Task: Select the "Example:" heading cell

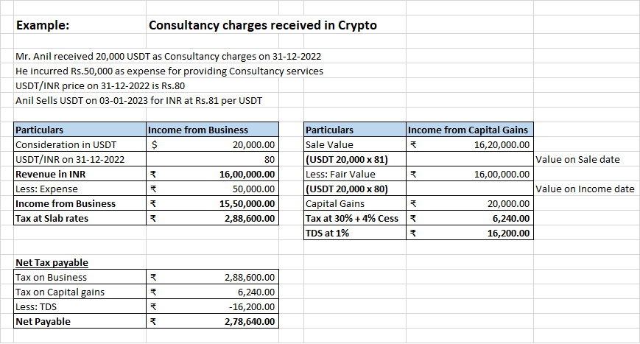Action: [43, 25]
